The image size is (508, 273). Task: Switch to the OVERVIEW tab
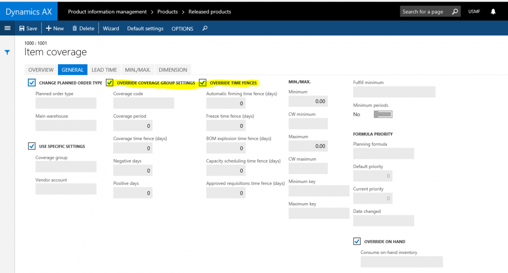click(41, 70)
